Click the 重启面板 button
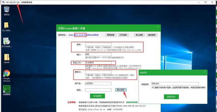 [152, 35]
